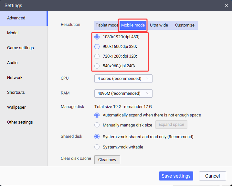232x186 pixels.
Task: Select the Mobile mode tab
Action: coord(133,25)
